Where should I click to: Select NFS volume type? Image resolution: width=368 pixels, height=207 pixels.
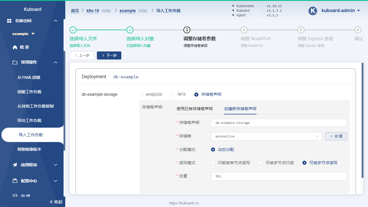[x=173, y=94]
